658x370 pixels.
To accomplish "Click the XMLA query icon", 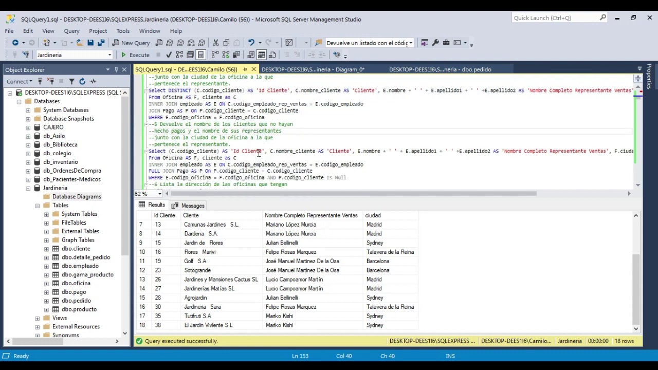I will tap(191, 43).
